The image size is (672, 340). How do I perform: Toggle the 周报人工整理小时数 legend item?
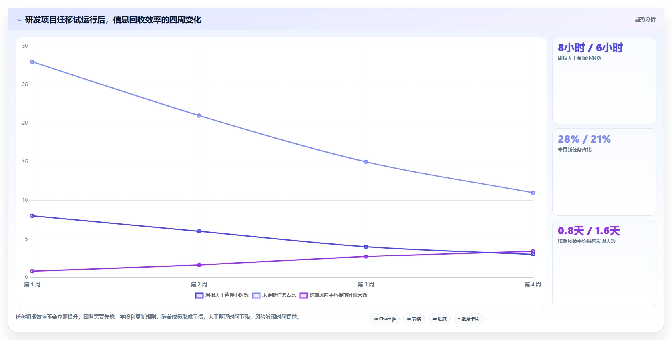(222, 295)
